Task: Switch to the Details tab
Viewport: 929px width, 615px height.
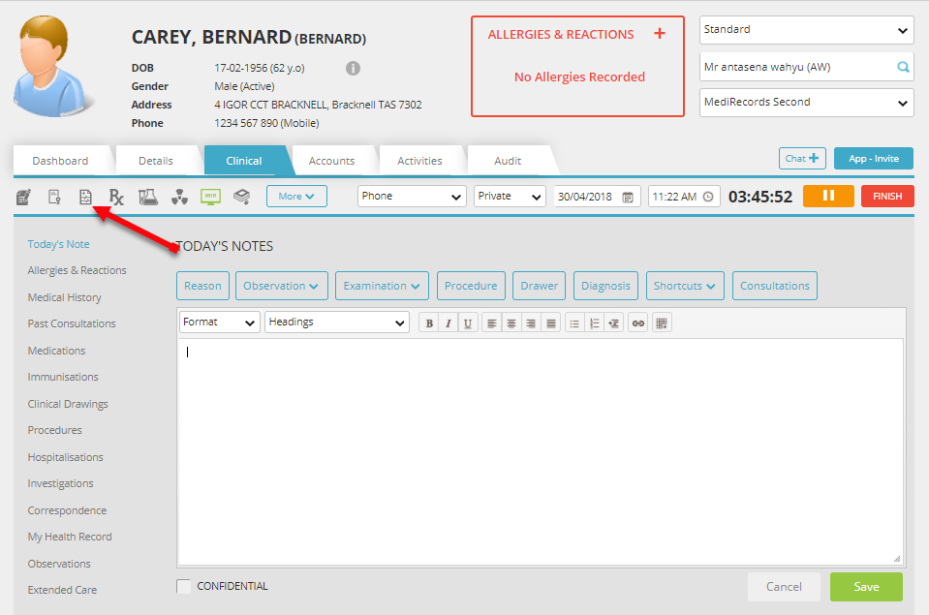Action: coord(156,161)
